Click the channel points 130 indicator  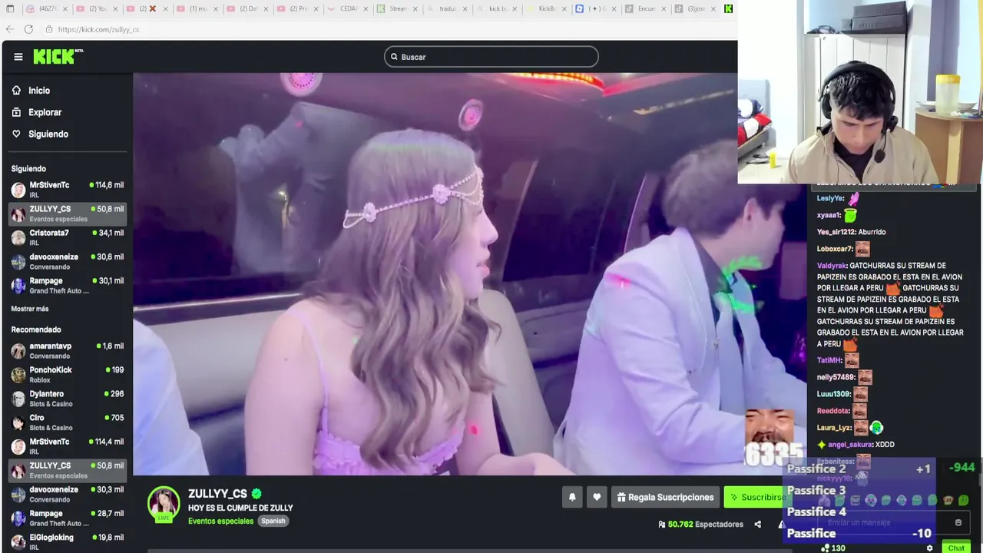point(833,548)
